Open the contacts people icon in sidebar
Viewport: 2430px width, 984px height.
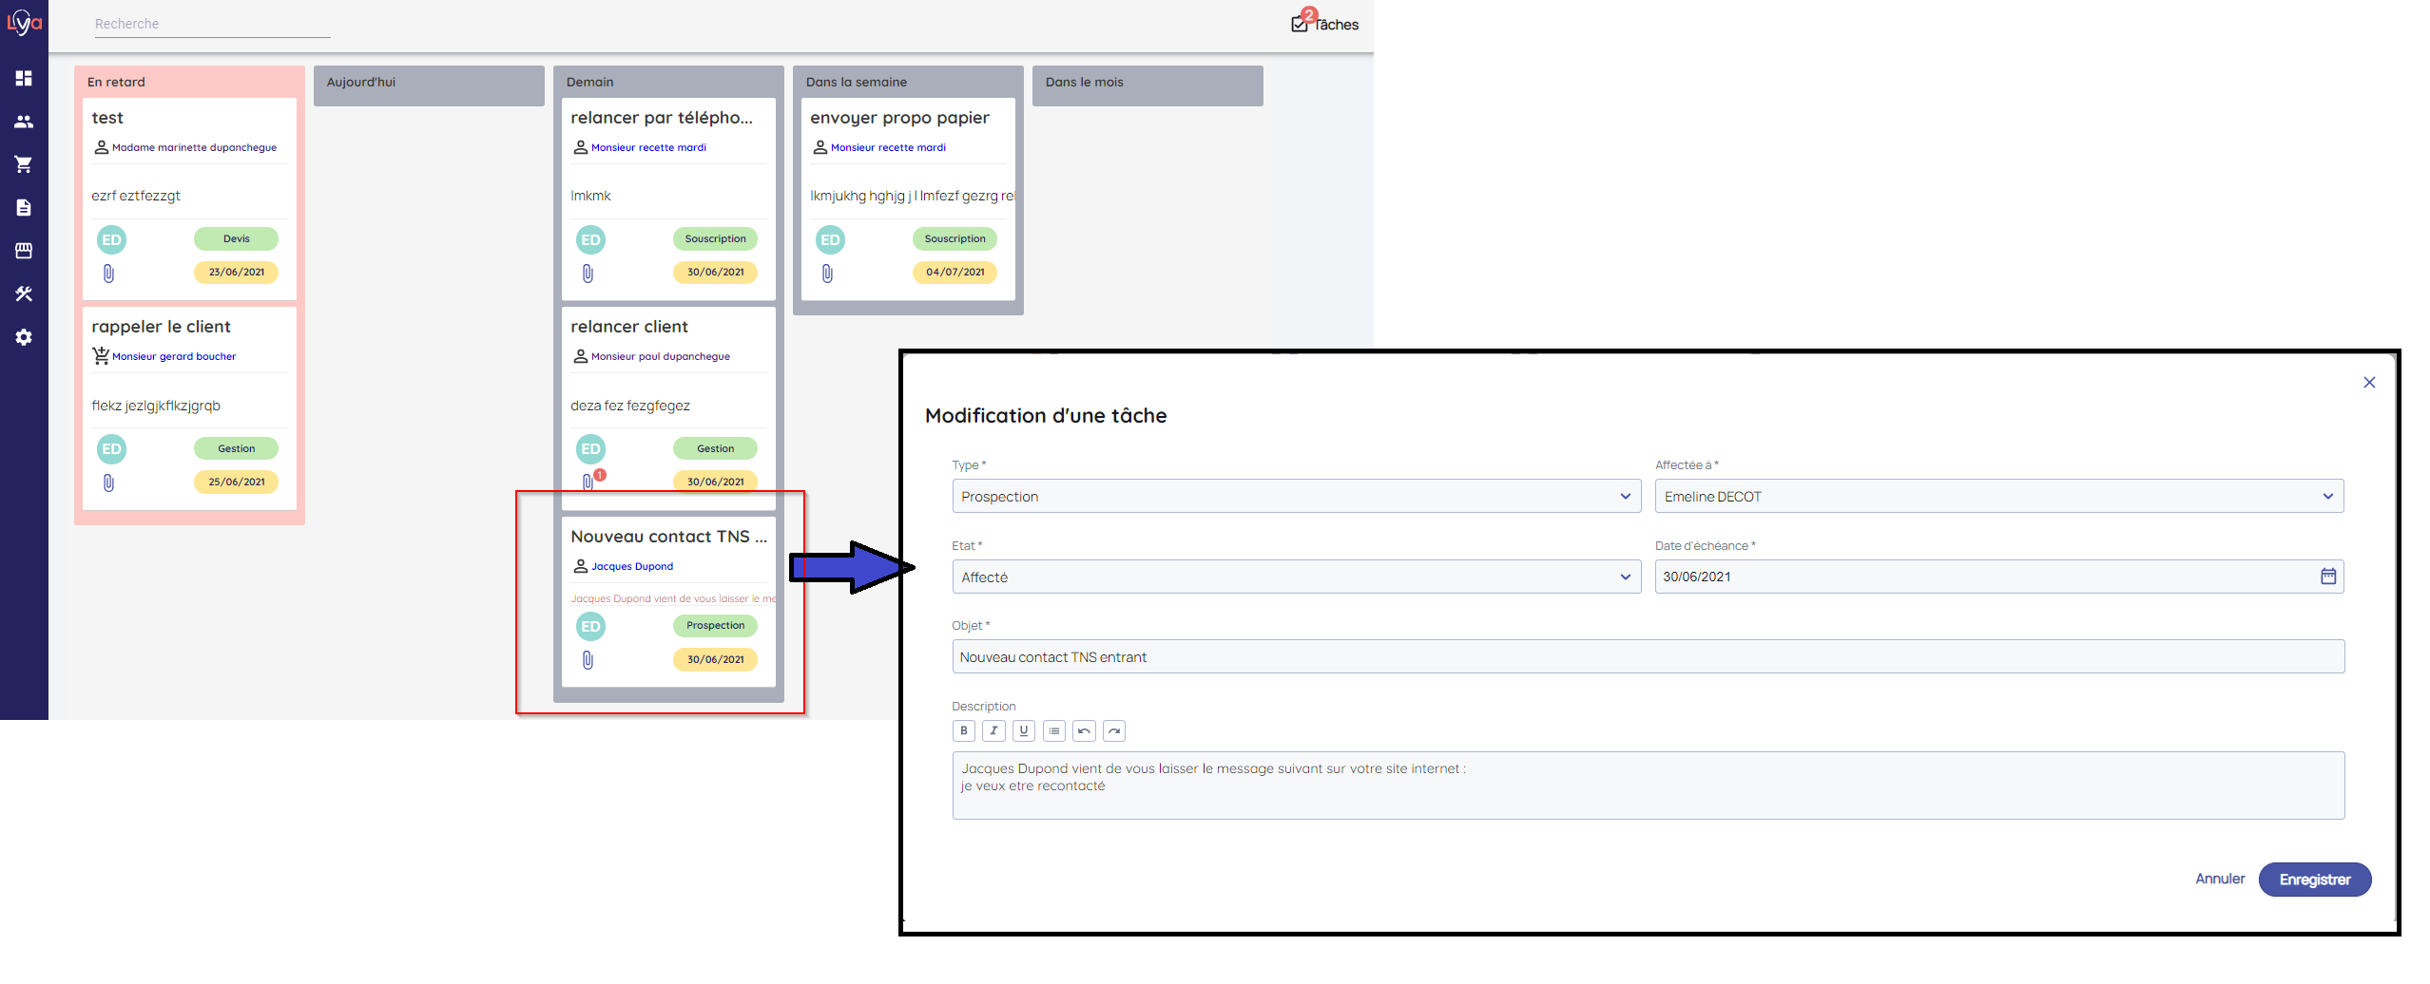(x=24, y=122)
